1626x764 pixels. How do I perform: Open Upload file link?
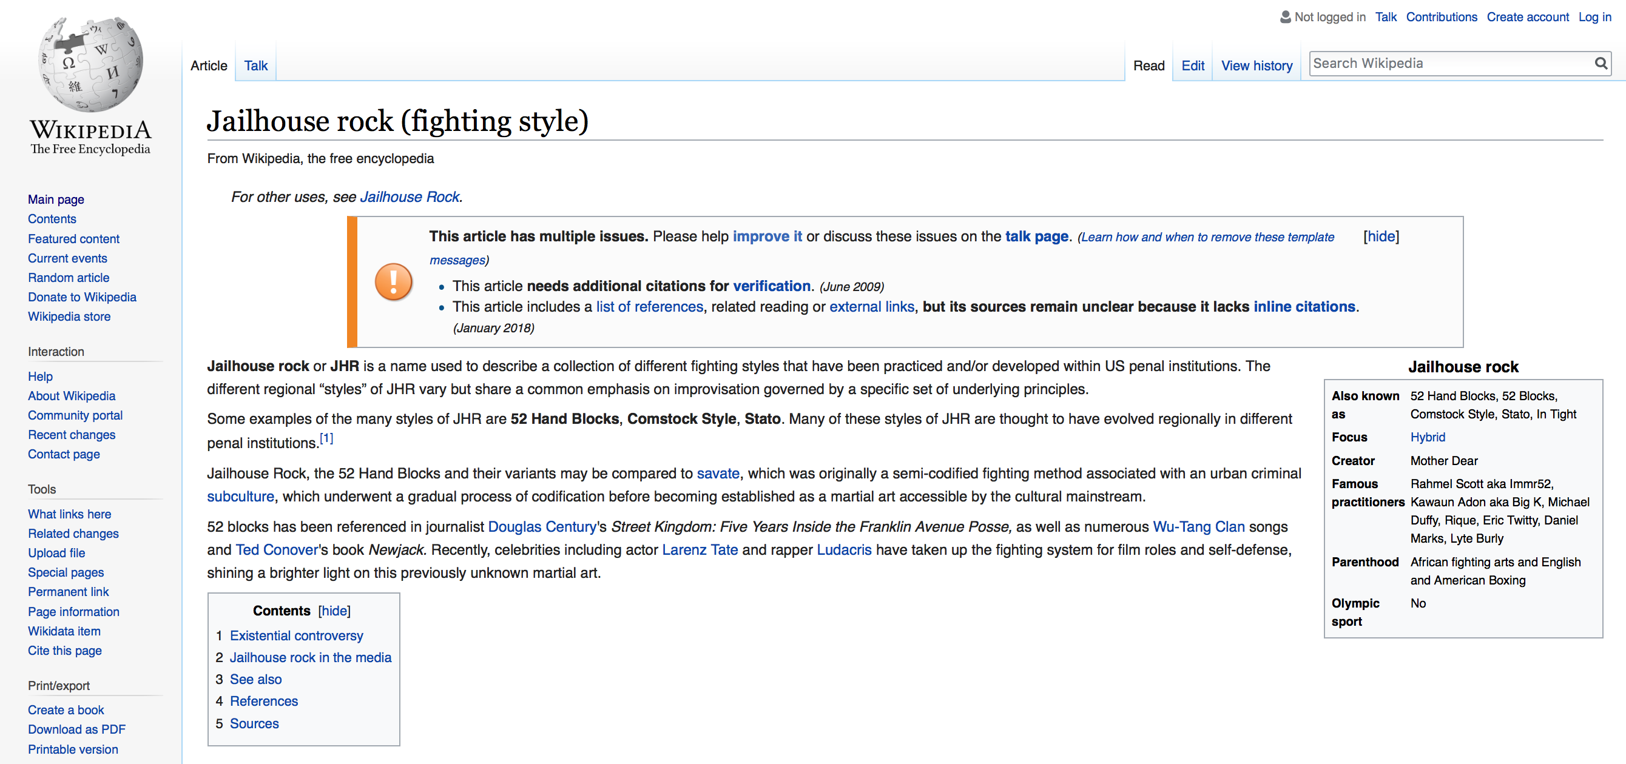pyautogui.click(x=56, y=552)
